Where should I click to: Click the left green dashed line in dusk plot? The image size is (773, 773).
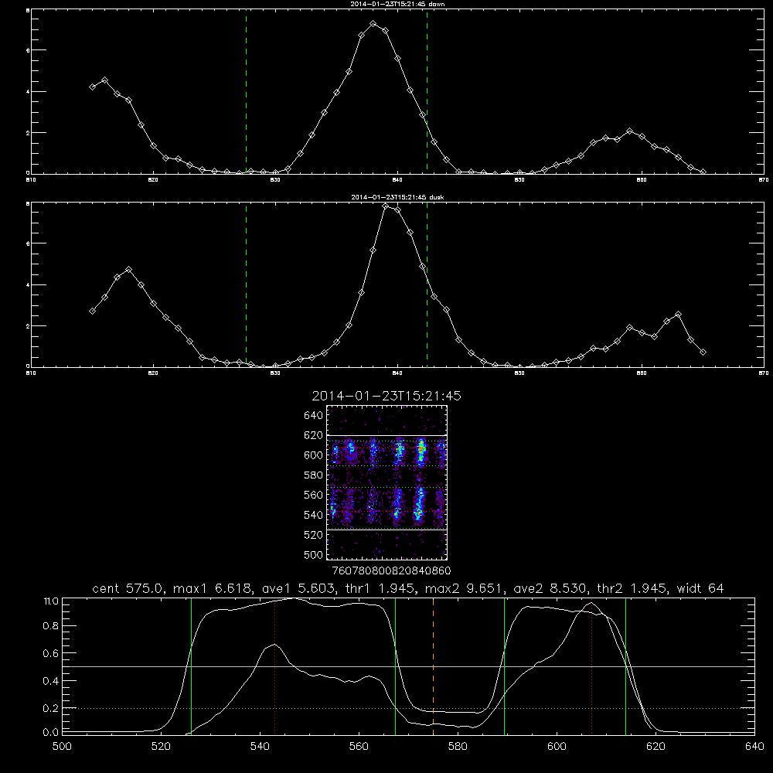click(x=246, y=284)
